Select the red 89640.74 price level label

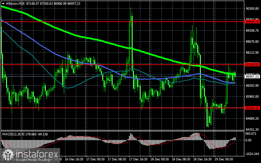click(x=253, y=22)
